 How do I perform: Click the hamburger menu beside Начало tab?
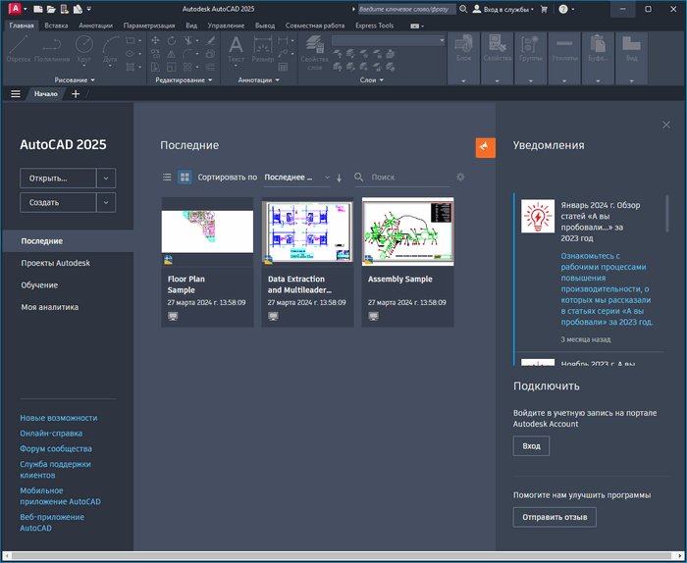[x=15, y=94]
